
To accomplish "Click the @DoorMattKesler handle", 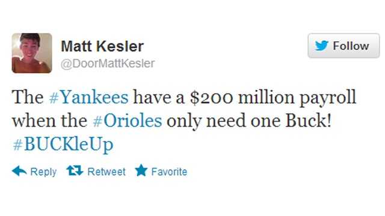I will pos(108,64).
